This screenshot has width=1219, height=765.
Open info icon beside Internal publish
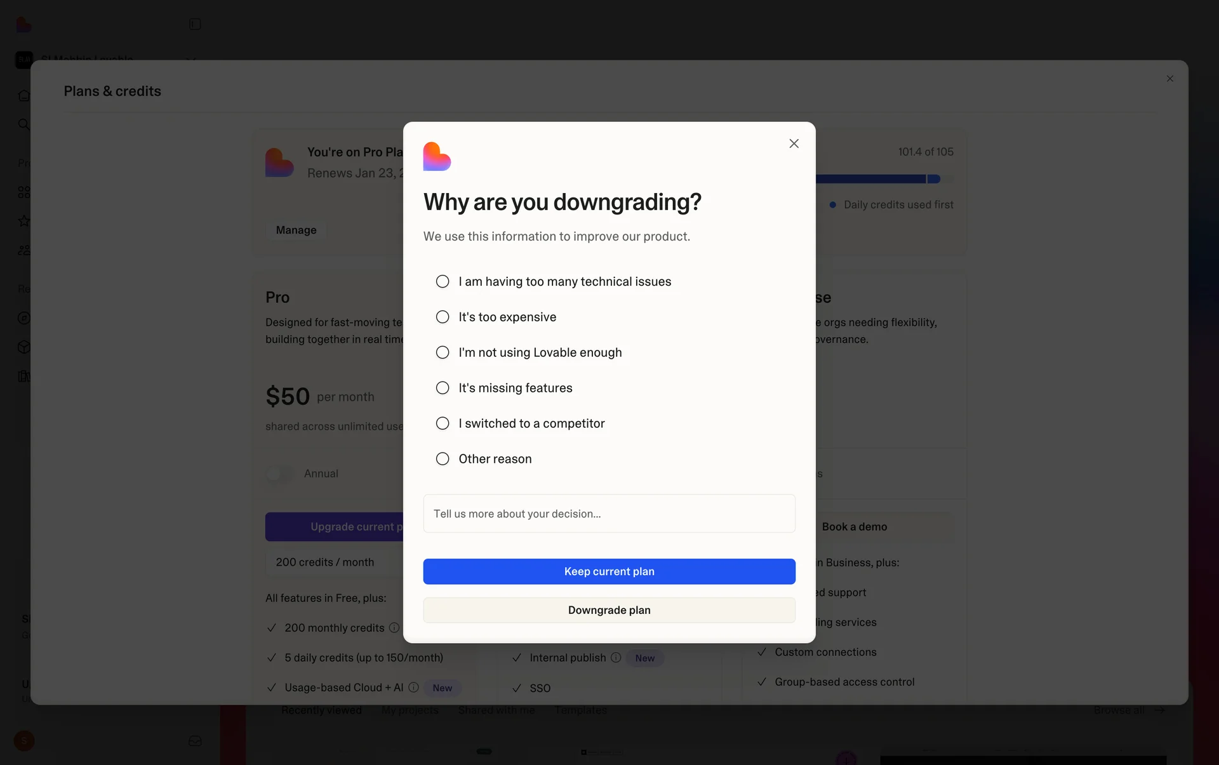pyautogui.click(x=616, y=658)
